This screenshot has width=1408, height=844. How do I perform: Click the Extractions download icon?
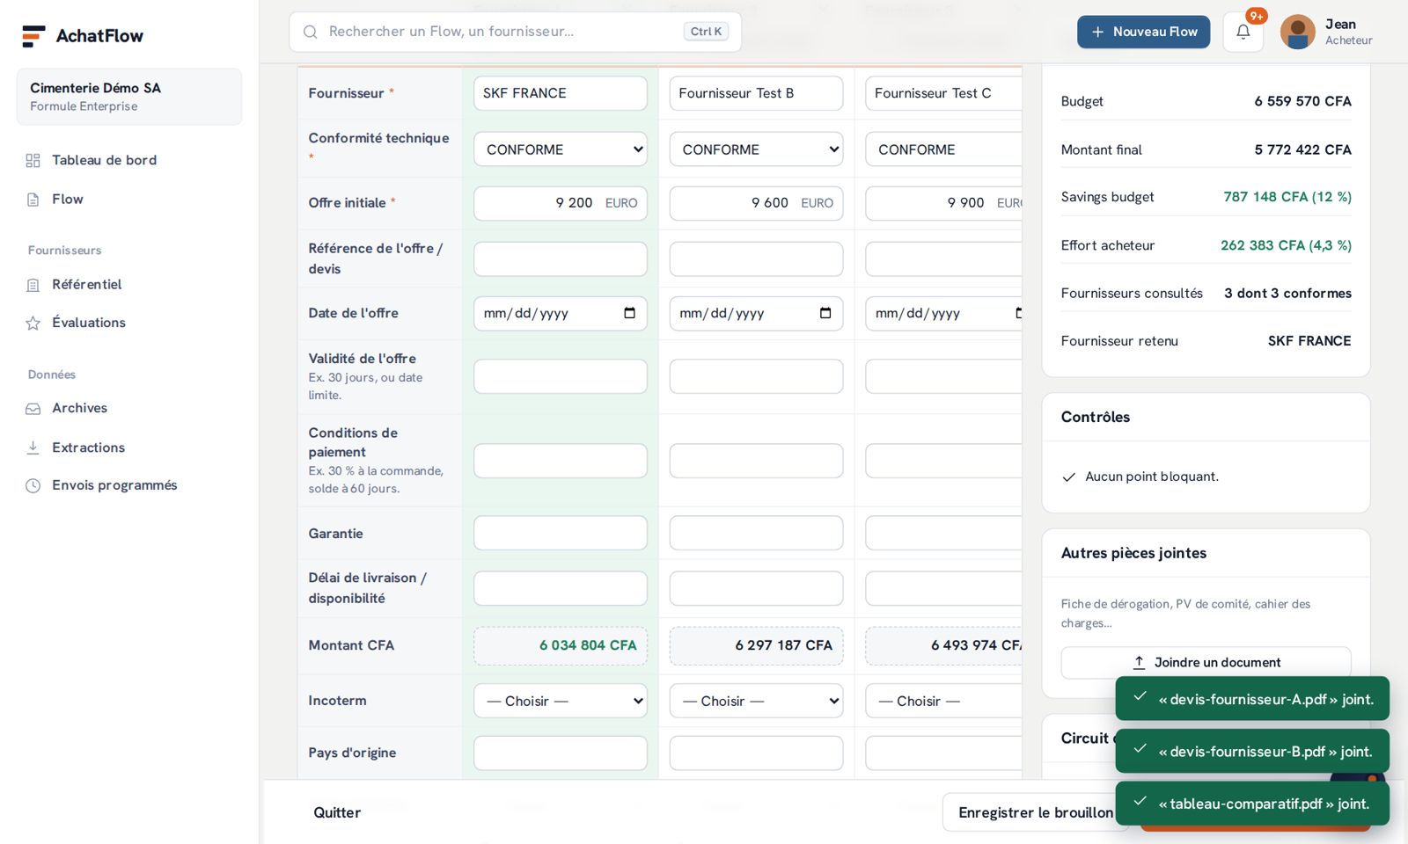point(33,447)
